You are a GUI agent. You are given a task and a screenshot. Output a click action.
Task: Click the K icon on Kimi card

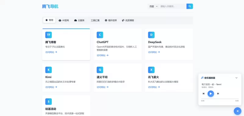click(48, 70)
